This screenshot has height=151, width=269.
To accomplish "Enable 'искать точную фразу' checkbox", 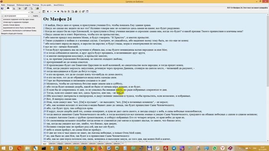I will click(2, 25).
